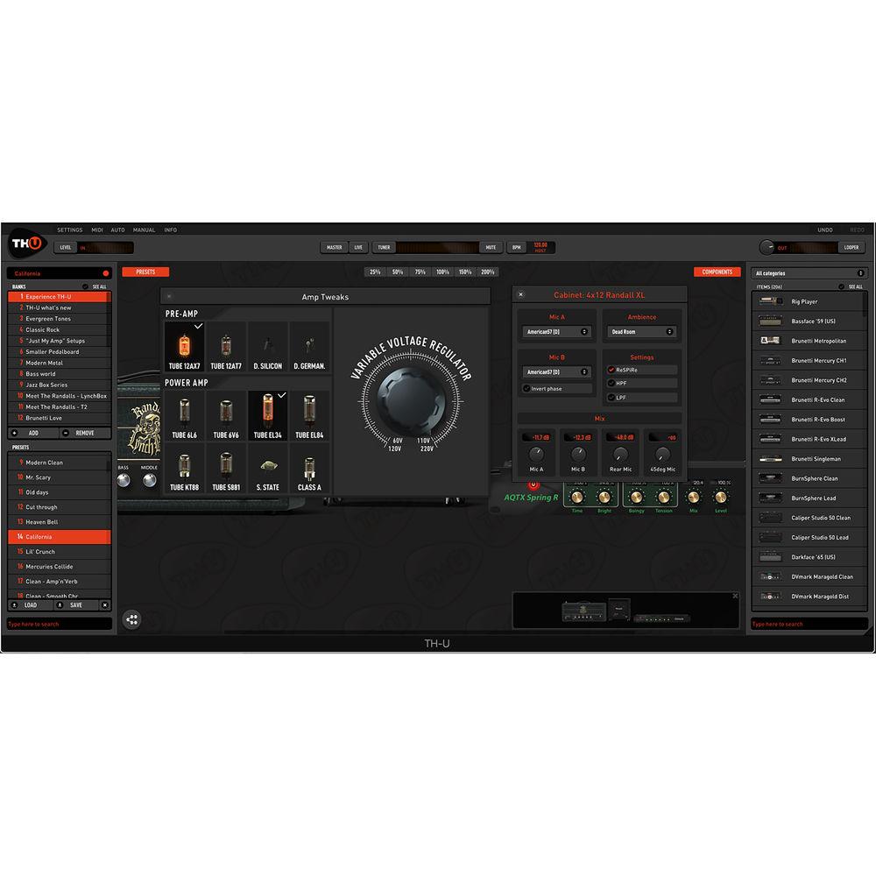
Task: Open the Ambience Dead Room dropdown
Action: tap(641, 332)
